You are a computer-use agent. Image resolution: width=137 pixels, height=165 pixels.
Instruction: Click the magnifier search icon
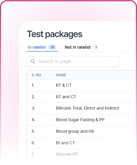point(33,61)
